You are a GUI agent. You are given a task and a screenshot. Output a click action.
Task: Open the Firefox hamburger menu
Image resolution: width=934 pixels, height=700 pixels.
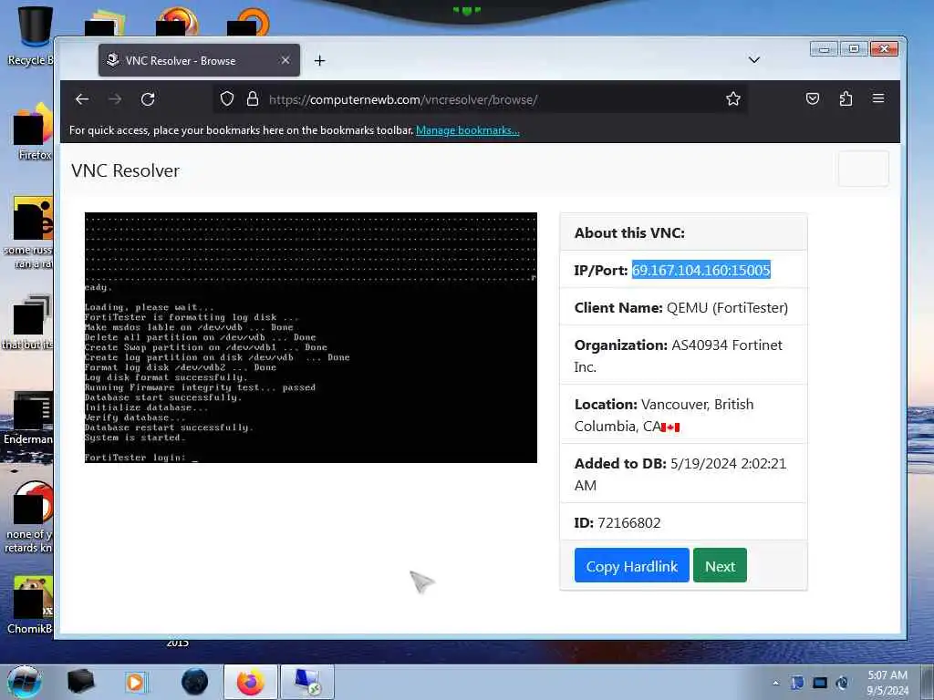point(878,98)
